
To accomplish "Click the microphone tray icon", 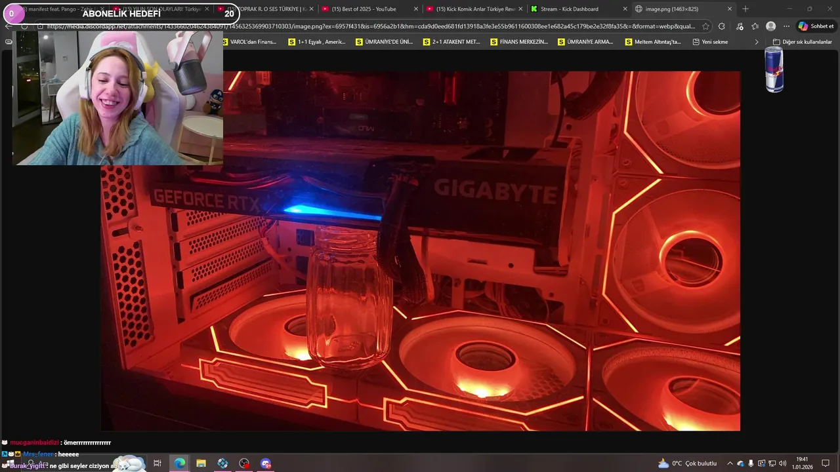I will 751,463.
